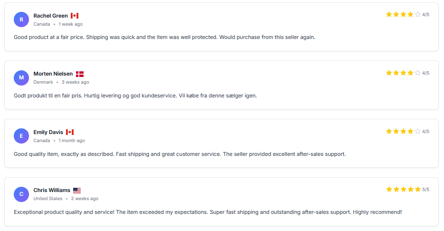Select the Emily Davis reviewer name

[48, 132]
